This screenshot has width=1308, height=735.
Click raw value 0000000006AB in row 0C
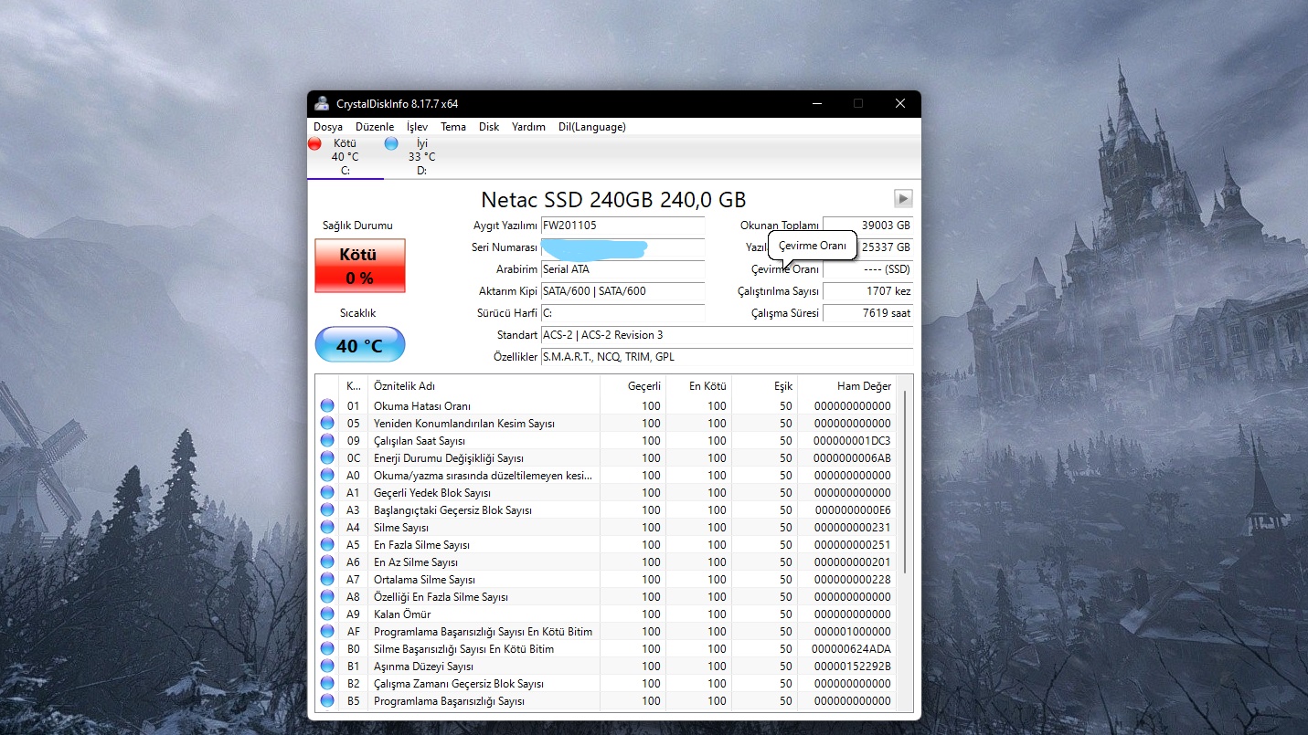tap(852, 458)
